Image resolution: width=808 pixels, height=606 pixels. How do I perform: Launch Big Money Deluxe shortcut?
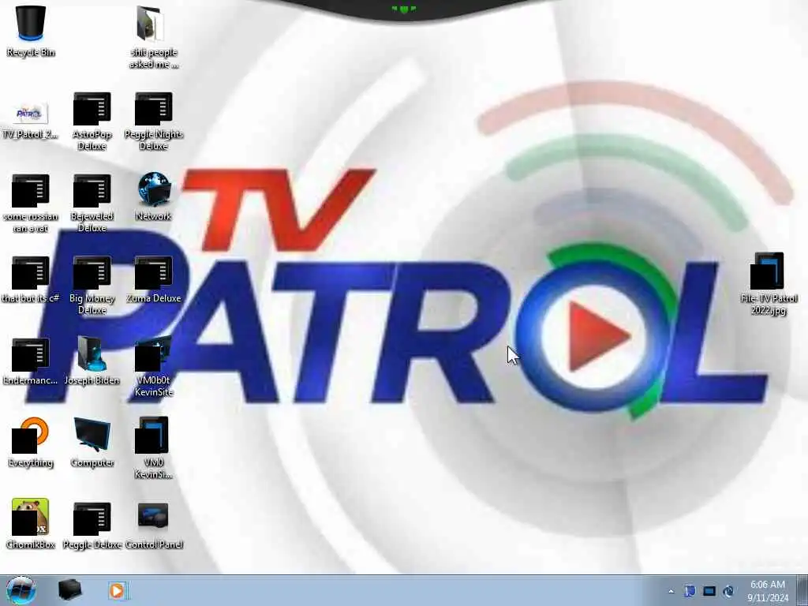pyautogui.click(x=92, y=285)
